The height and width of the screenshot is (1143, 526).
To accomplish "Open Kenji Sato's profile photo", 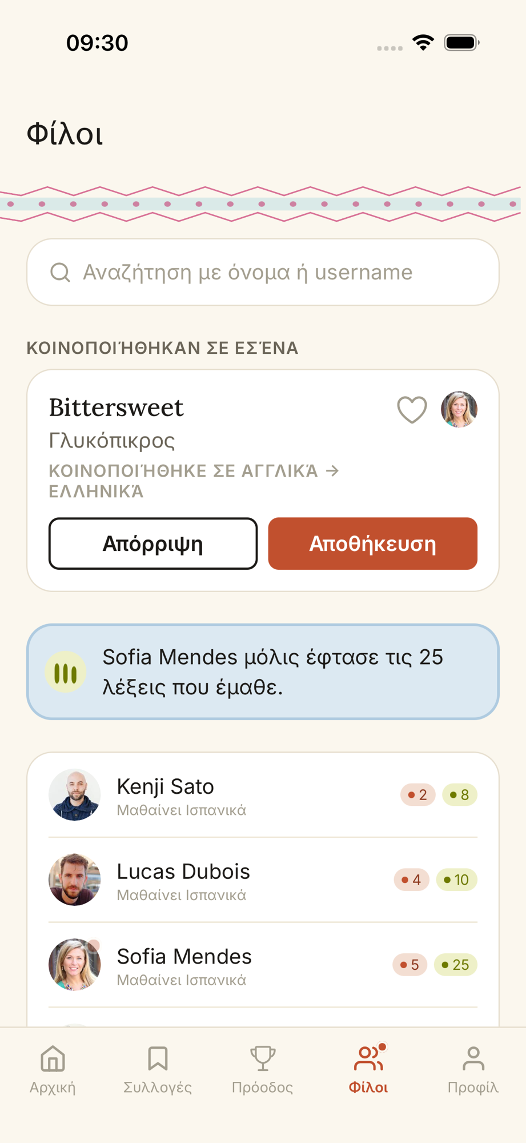I will (x=75, y=794).
